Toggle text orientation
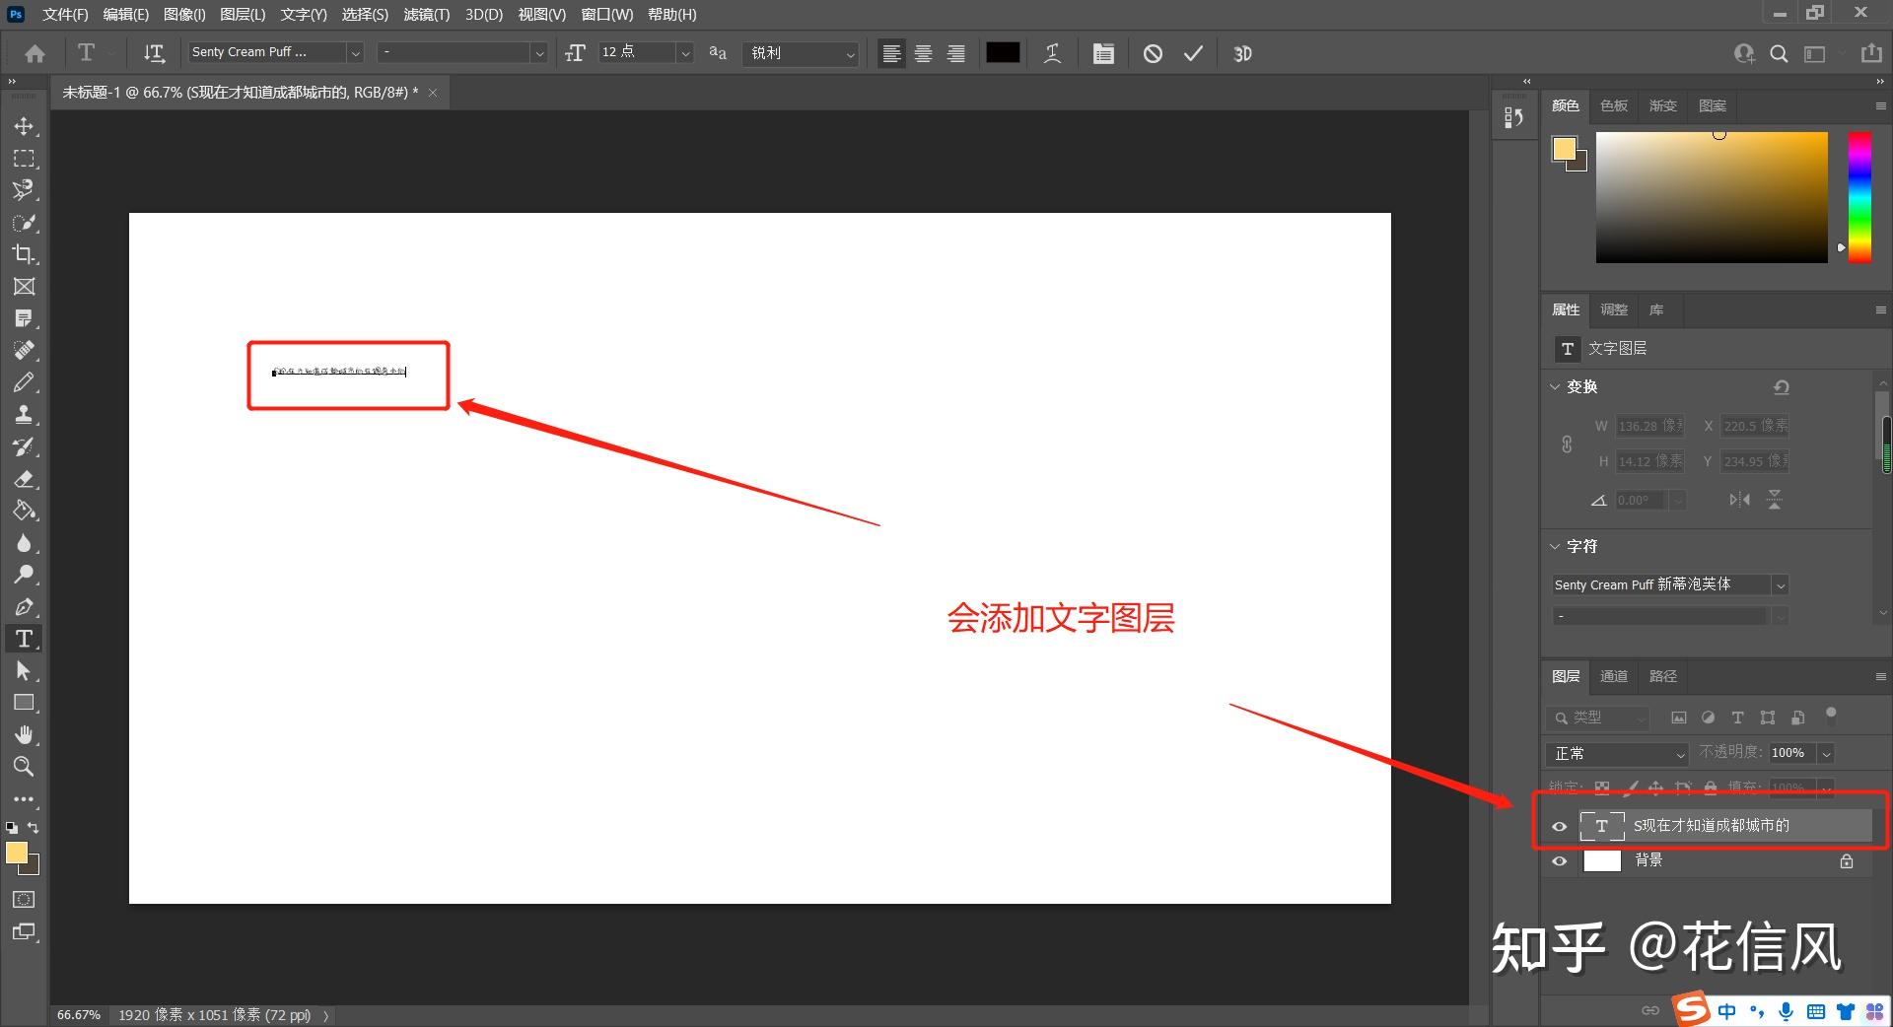The image size is (1893, 1027). [154, 53]
